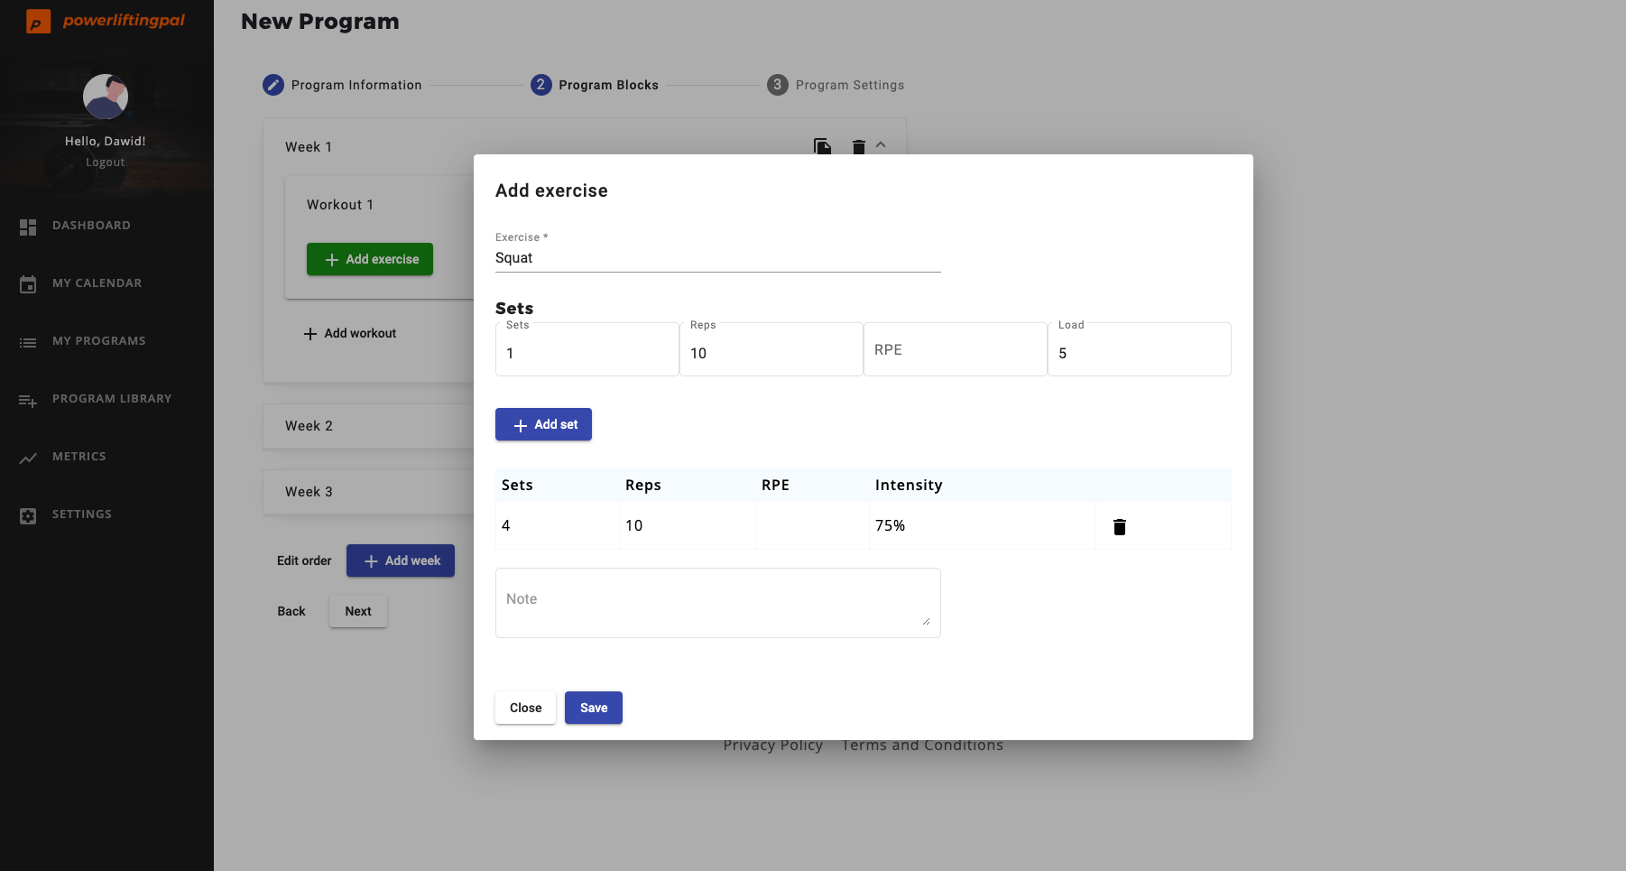Click the Reps input field

[771, 350]
